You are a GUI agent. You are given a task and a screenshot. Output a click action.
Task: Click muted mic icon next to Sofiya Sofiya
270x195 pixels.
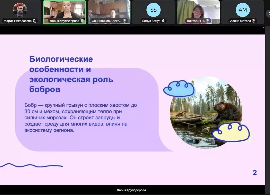[x=163, y=21]
